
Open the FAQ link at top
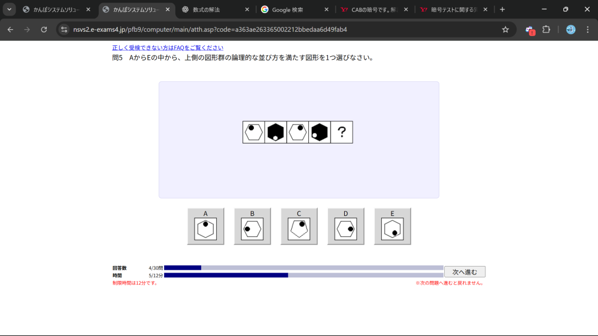[x=168, y=48]
